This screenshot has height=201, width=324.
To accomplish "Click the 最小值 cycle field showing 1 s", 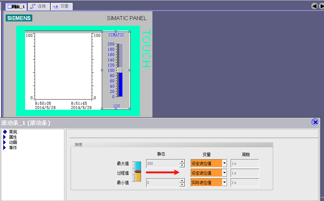I will 245,183.
